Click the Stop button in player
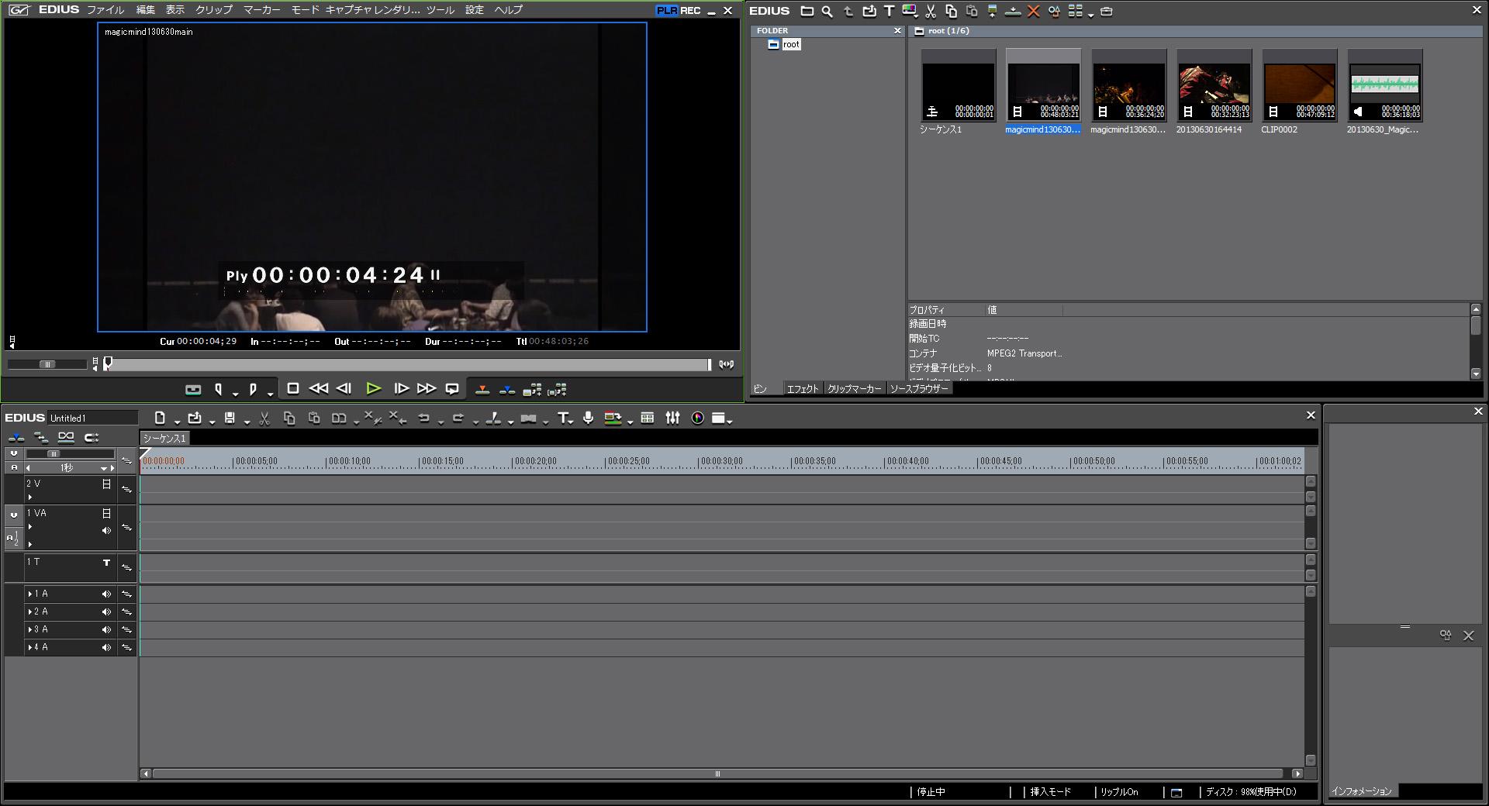 [292, 388]
